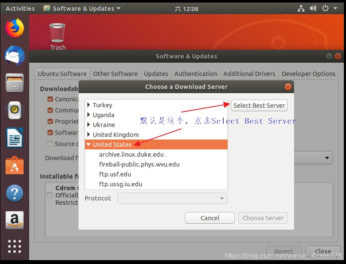Click the Close button in Software & Updates
Image resolution: width=346 pixels, height=264 pixels.
click(x=323, y=251)
